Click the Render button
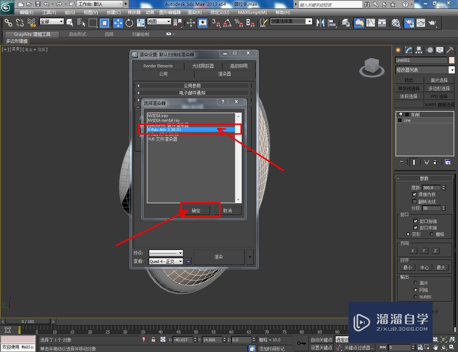Screen dimensions: 458x352 coord(219,257)
